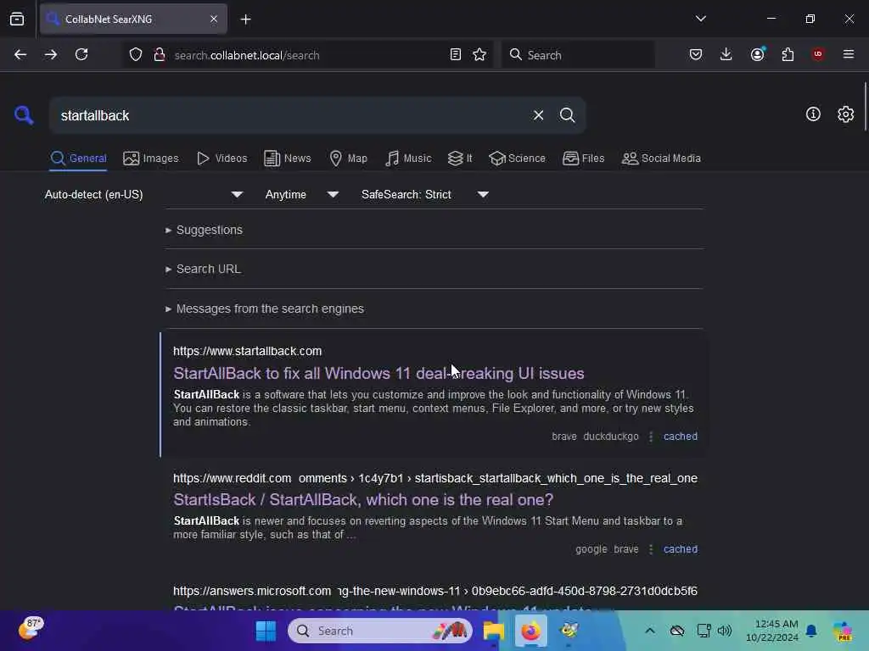This screenshot has width=869, height=651.
Task: Open the notifications bell in taskbar
Action: point(810,631)
